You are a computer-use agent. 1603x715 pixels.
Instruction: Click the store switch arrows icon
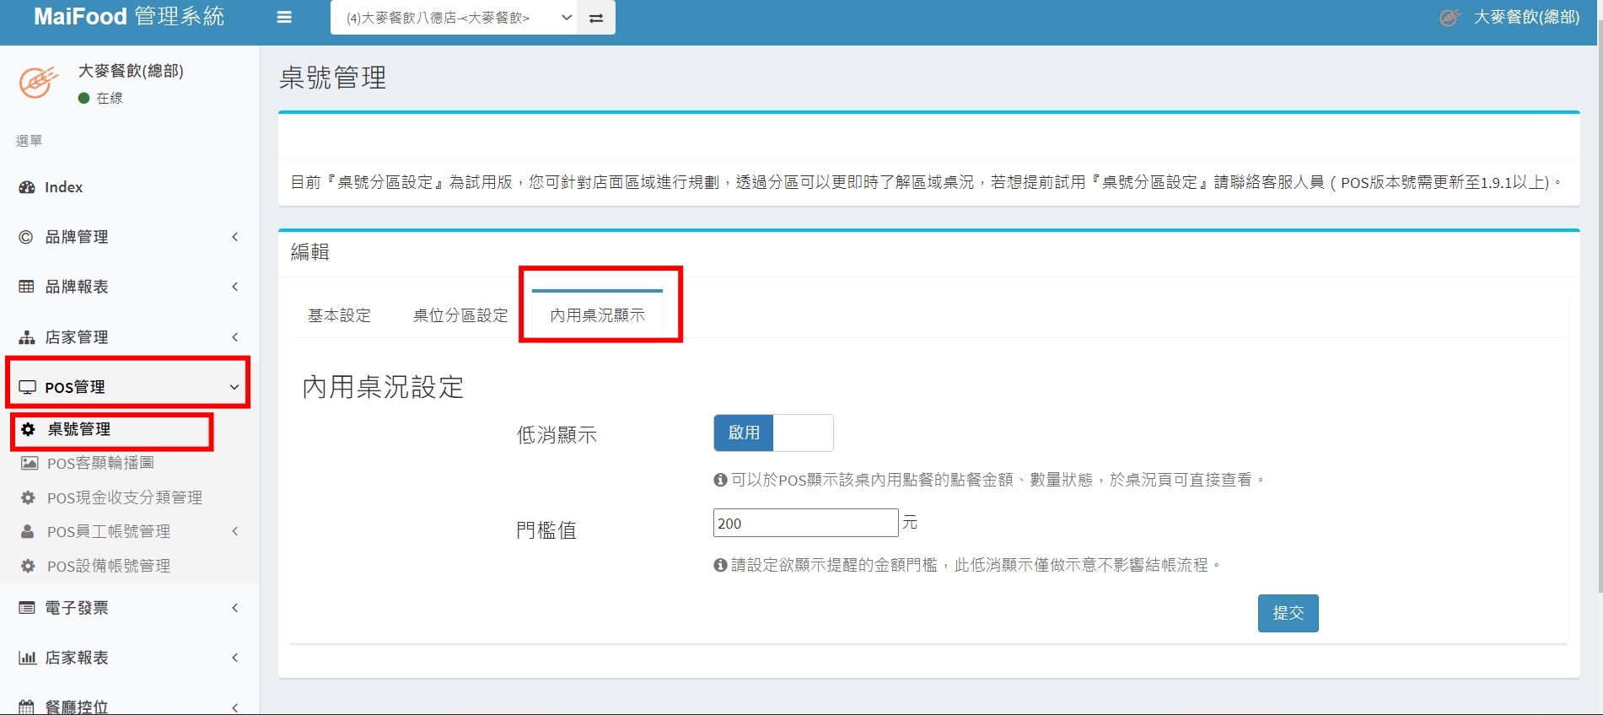pos(596,18)
